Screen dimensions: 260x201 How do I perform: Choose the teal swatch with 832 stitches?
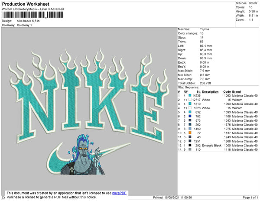point(190,112)
